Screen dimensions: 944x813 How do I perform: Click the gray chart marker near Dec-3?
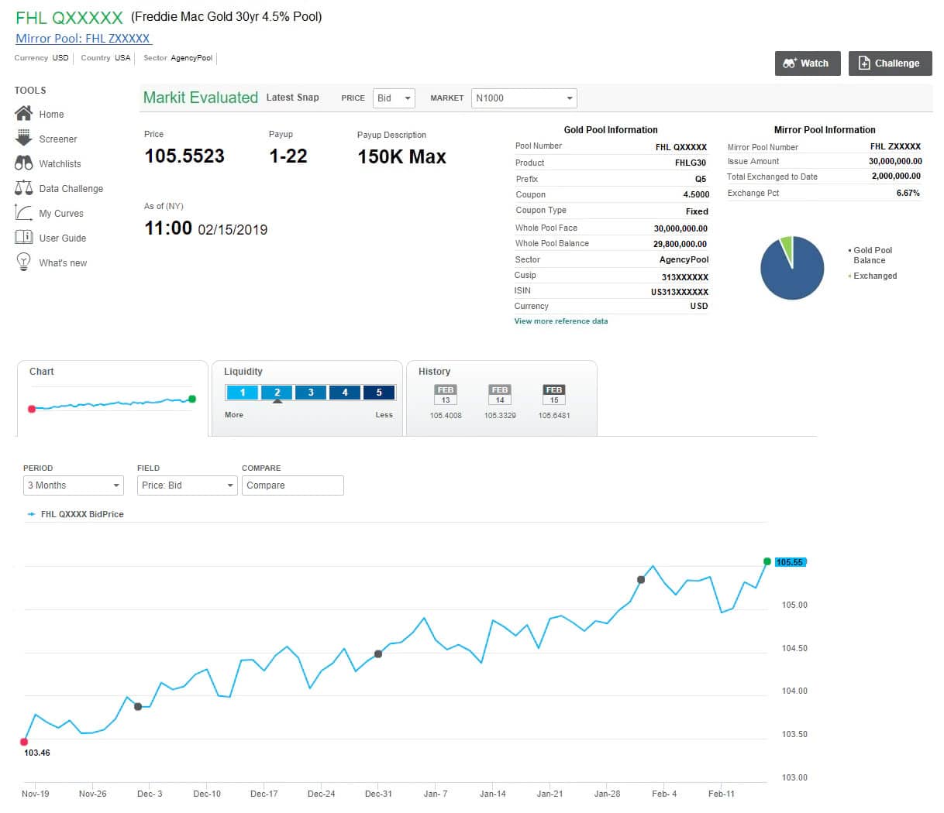[x=138, y=706]
